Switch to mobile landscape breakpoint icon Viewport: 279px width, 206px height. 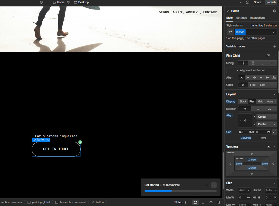pyautogui.click(x=211, y=202)
